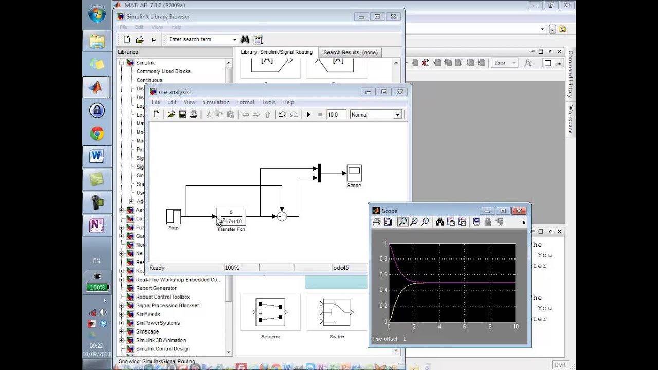Image resolution: width=658 pixels, height=370 pixels.
Task: Open Windows Start menu orb
Action: (x=97, y=14)
